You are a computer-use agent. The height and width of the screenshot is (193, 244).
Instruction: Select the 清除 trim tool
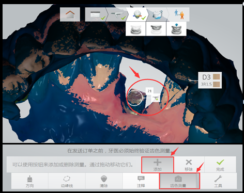[x=104, y=181]
